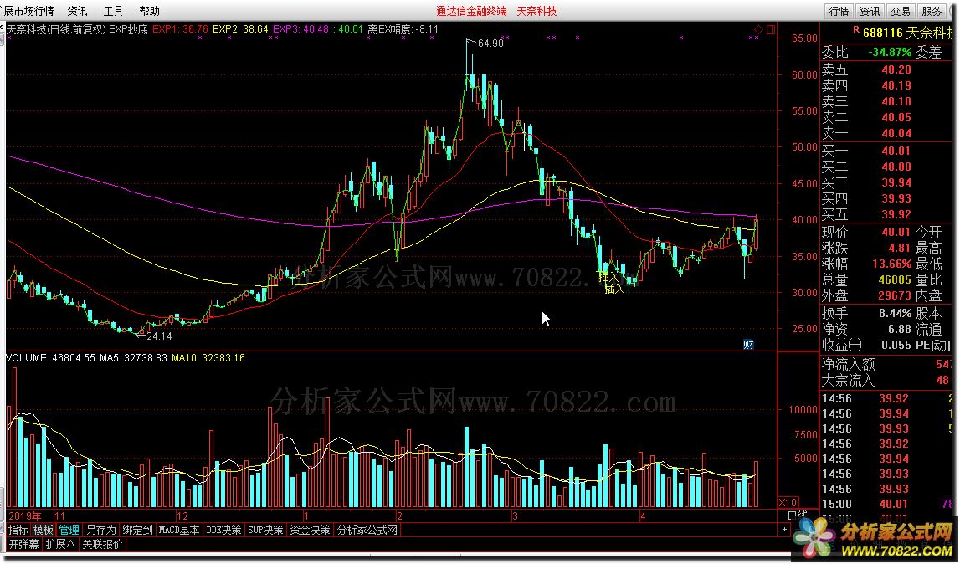Screen dimensions: 960x564
Task: Click the 离EX幅度: -8.11 value
Action: (x=403, y=28)
